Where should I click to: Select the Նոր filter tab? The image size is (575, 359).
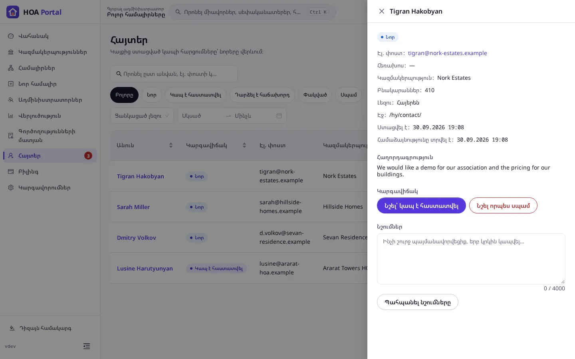[x=152, y=95]
